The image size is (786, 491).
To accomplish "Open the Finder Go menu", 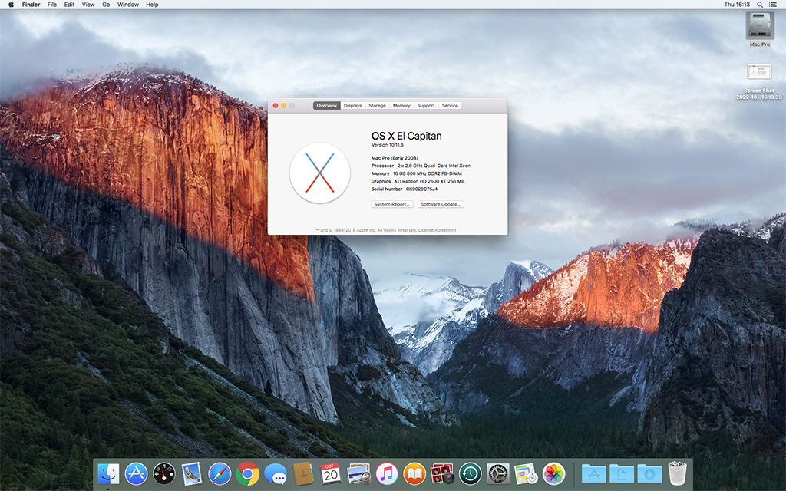I will coord(106,5).
